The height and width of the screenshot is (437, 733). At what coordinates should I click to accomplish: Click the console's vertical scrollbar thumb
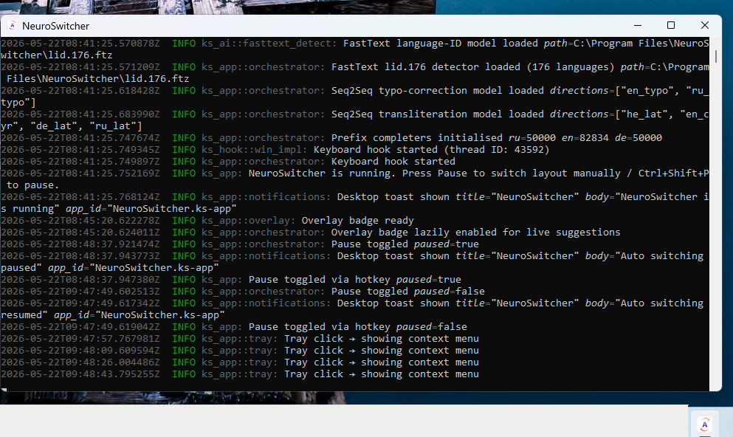(715, 56)
